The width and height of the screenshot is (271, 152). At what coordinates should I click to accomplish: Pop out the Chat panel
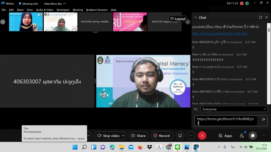tap(260, 17)
